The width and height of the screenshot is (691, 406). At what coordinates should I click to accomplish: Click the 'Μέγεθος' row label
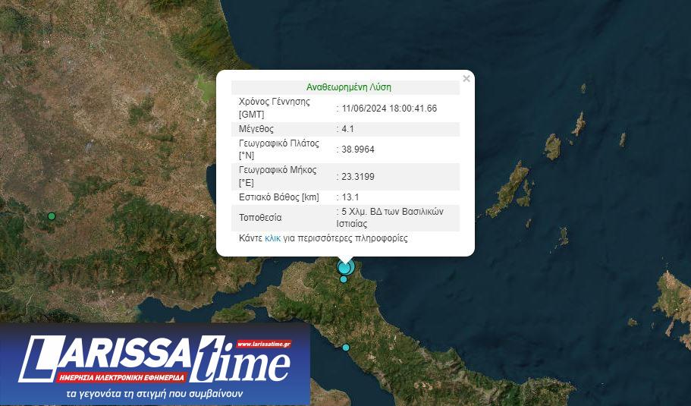click(256, 129)
